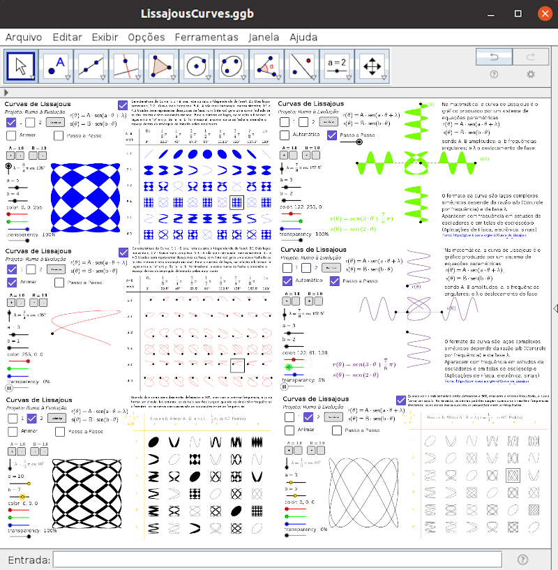The image size is (558, 570).
Task: Click the Entrada input field
Action: click(278, 560)
